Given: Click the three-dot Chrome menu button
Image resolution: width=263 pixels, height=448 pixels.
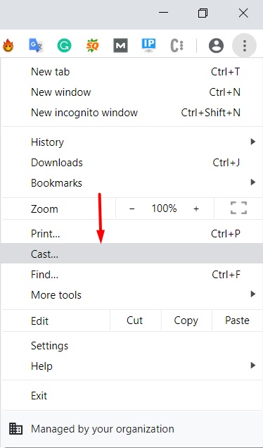Looking at the screenshot, I should (245, 45).
